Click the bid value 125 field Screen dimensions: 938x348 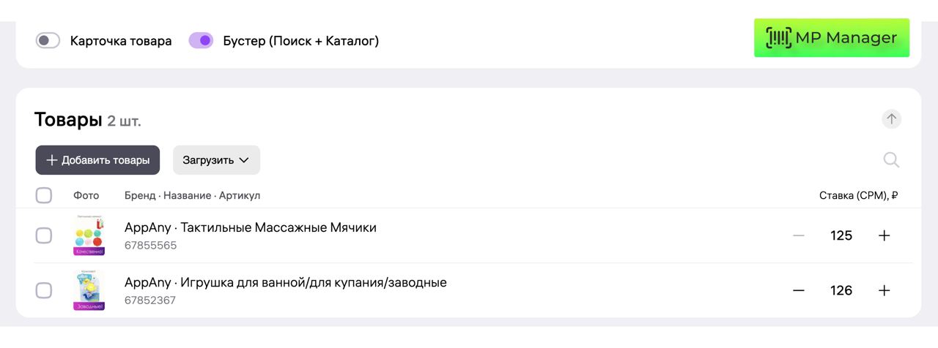click(x=841, y=235)
